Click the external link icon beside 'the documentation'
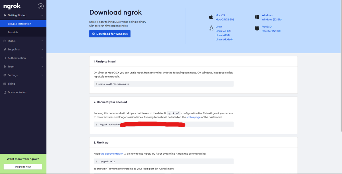This screenshot has height=174, width=342. point(125,154)
